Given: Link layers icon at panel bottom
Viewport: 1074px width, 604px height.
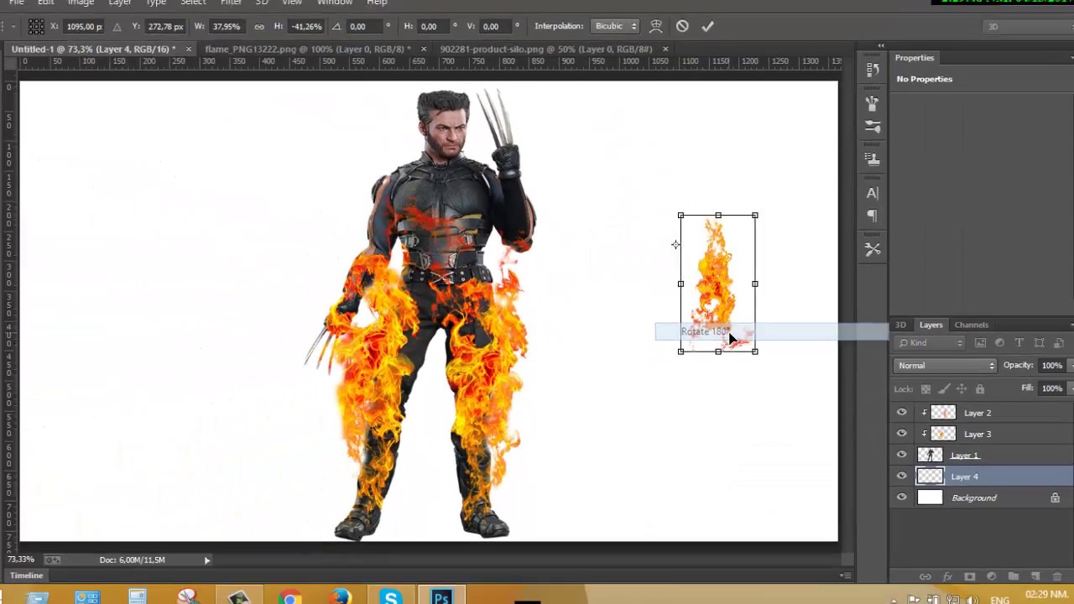Looking at the screenshot, I should pos(925,576).
